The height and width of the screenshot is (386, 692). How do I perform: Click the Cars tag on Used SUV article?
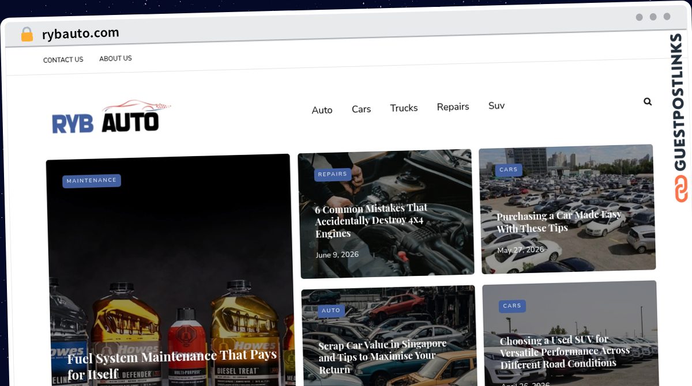coord(512,306)
